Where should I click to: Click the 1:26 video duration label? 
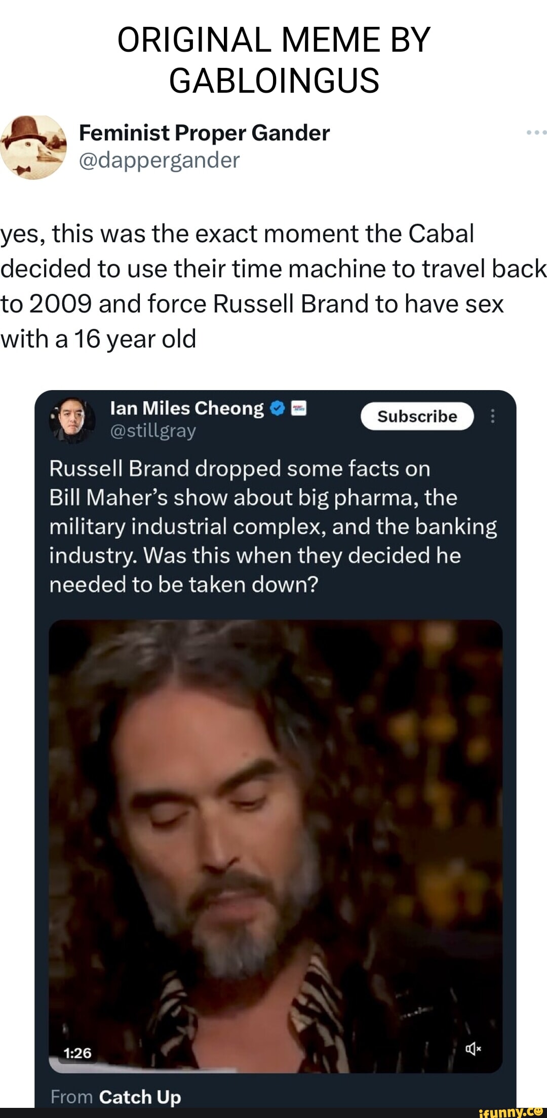tap(77, 1053)
